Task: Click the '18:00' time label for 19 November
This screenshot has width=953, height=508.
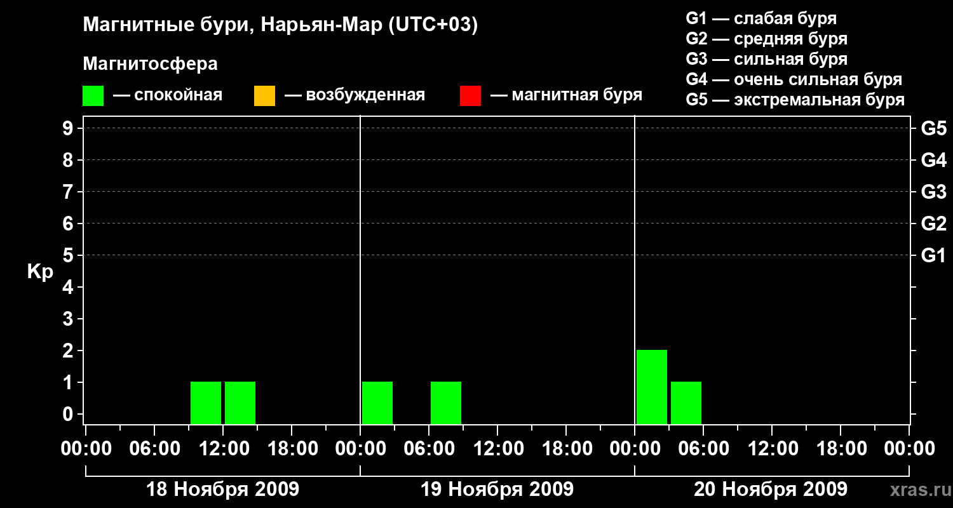Action: (566, 448)
